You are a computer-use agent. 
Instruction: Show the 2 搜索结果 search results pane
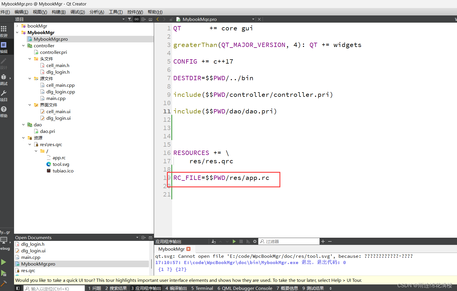click(116, 288)
